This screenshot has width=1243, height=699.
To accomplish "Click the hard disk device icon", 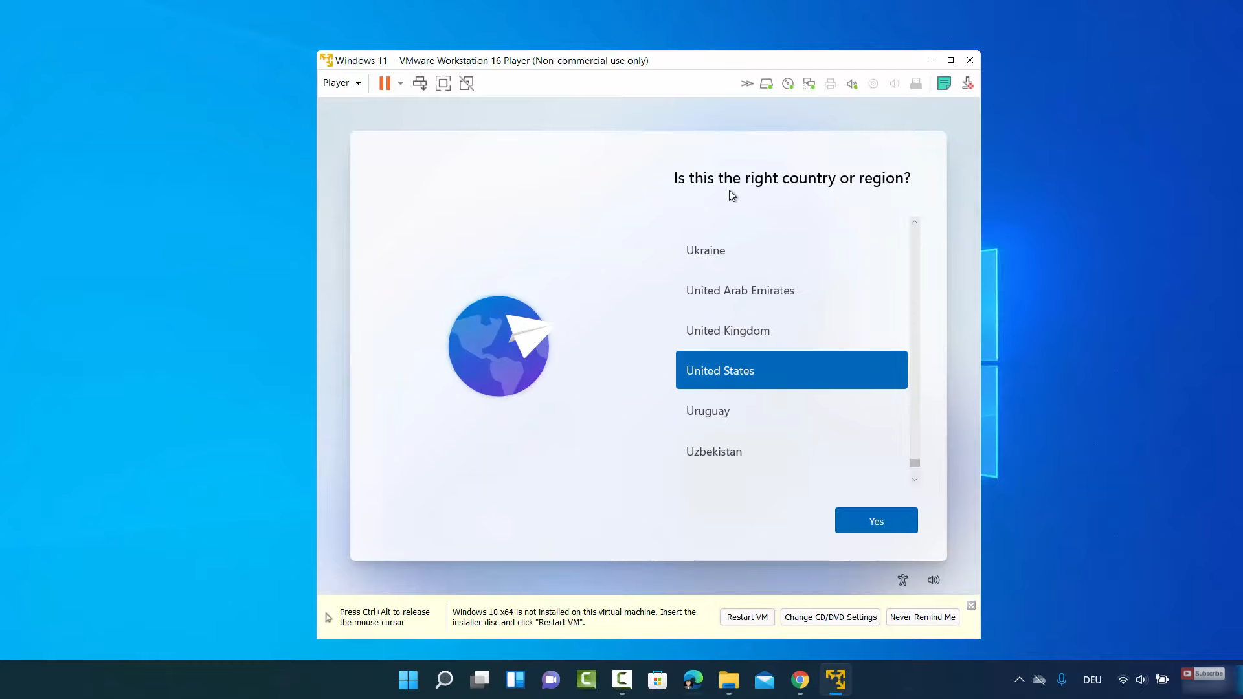I will point(766,83).
